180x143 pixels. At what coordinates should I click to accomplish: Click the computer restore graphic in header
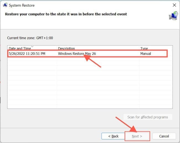tap(173, 15)
